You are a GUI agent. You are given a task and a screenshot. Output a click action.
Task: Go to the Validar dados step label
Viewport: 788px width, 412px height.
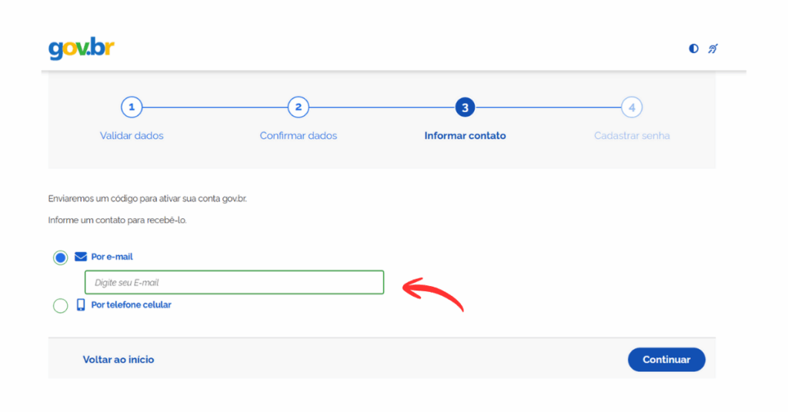[x=132, y=136]
